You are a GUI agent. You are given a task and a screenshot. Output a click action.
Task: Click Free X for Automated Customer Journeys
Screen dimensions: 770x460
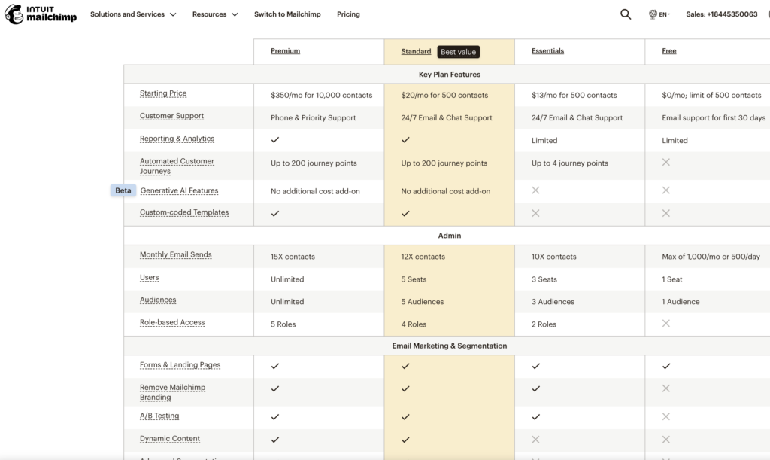[666, 162]
